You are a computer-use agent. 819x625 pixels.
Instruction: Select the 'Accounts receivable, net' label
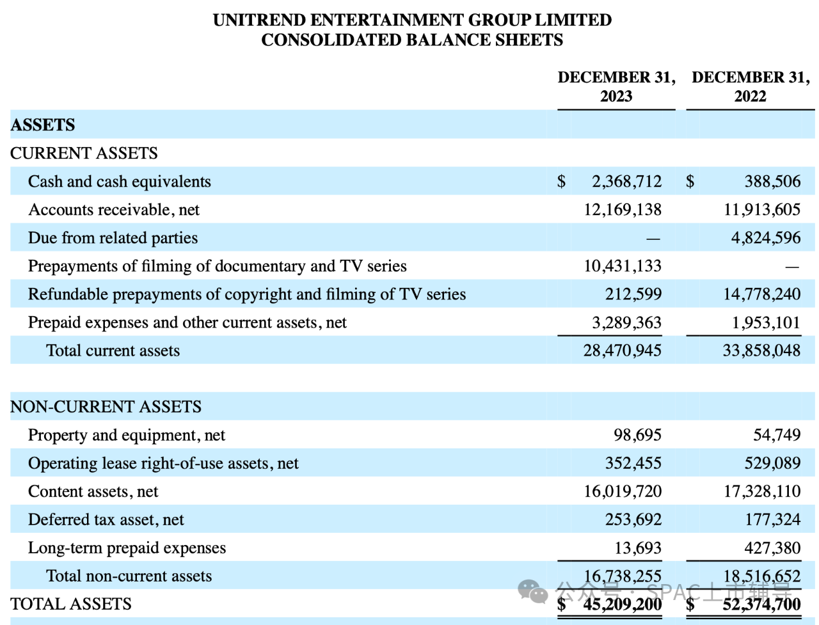(x=114, y=210)
